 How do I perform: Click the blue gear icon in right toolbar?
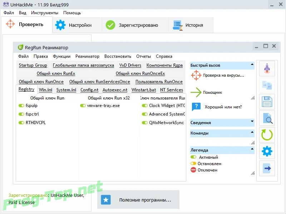coord(267,151)
